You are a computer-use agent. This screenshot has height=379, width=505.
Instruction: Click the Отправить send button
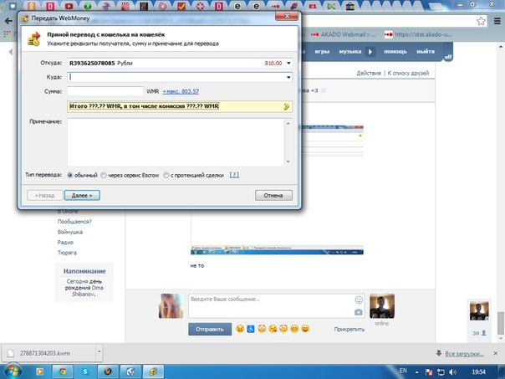coord(210,330)
